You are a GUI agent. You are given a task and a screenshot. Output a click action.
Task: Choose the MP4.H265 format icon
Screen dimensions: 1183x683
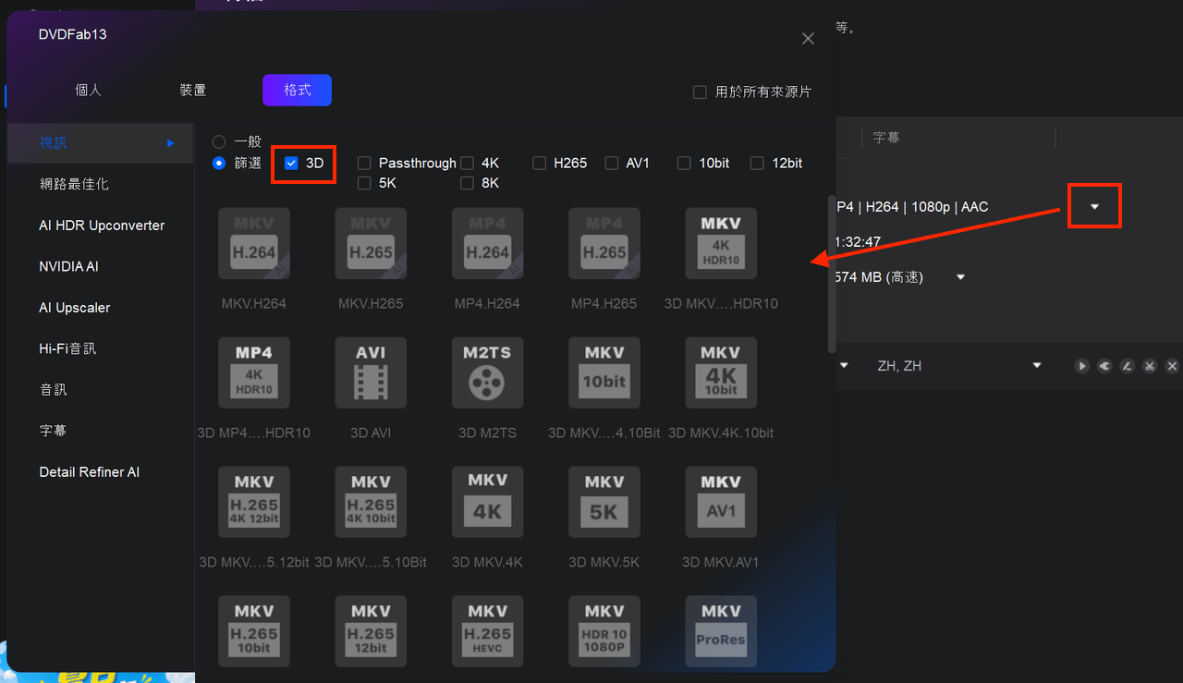(604, 243)
